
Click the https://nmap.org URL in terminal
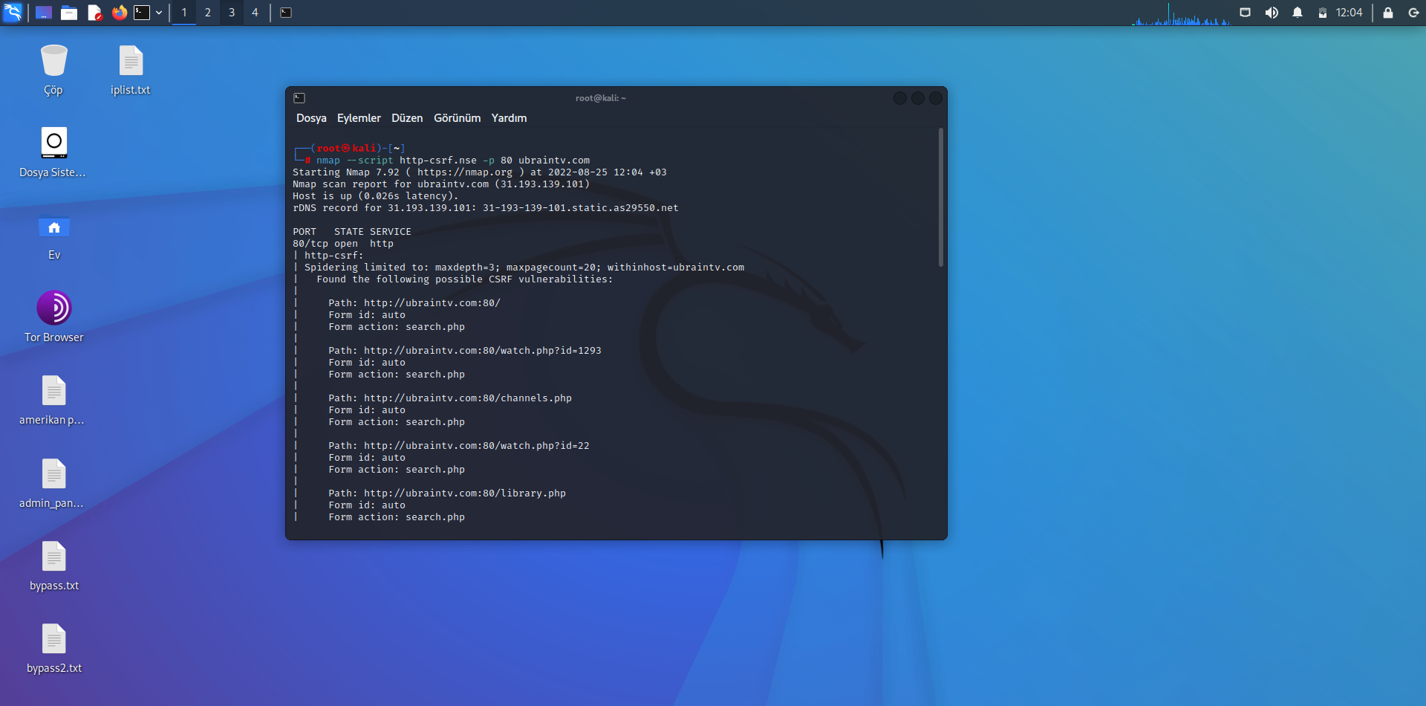[x=465, y=172]
